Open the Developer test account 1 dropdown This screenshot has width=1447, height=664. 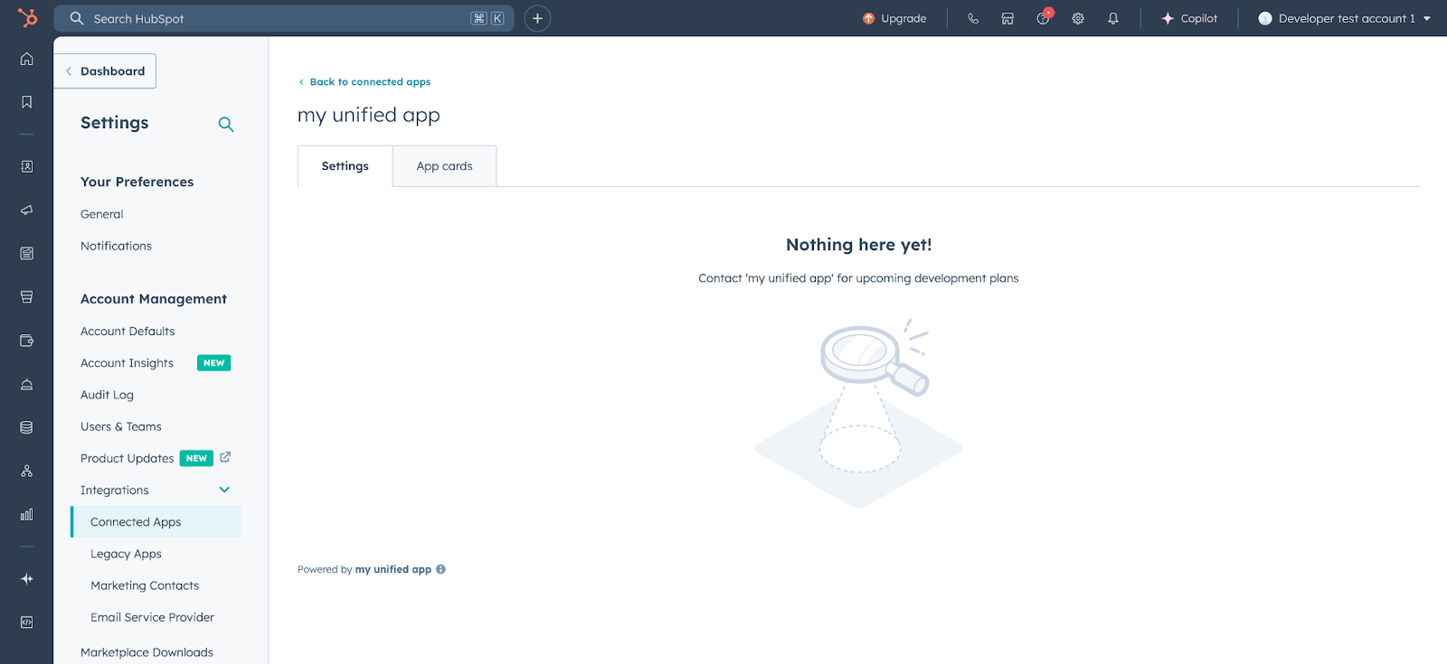coord(1344,18)
